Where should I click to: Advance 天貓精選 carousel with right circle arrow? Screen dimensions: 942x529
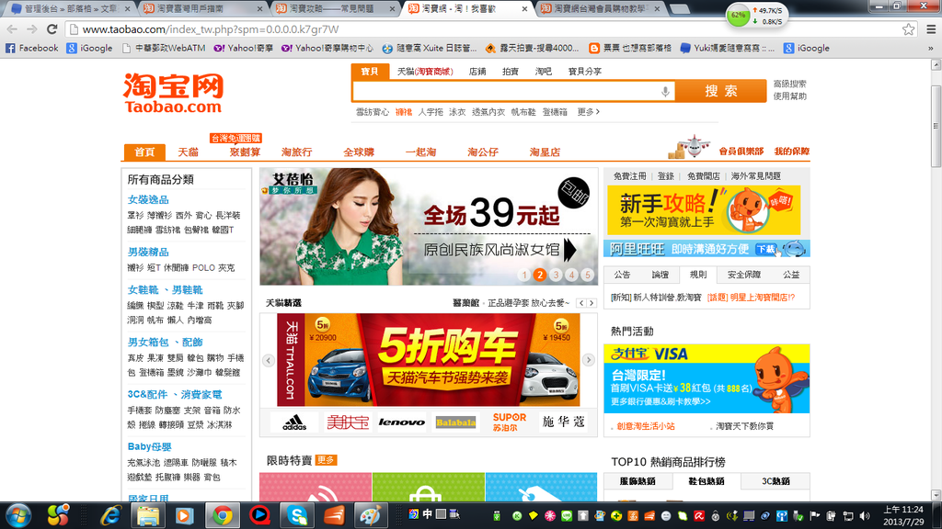tap(588, 360)
